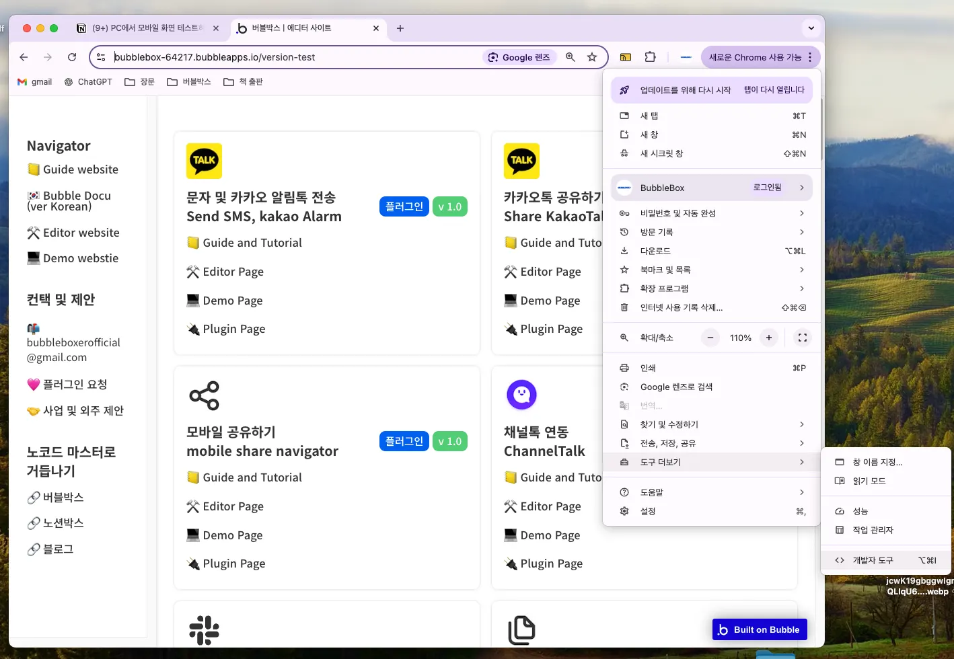Select 읽기 모드 in the submenu

tap(887, 481)
